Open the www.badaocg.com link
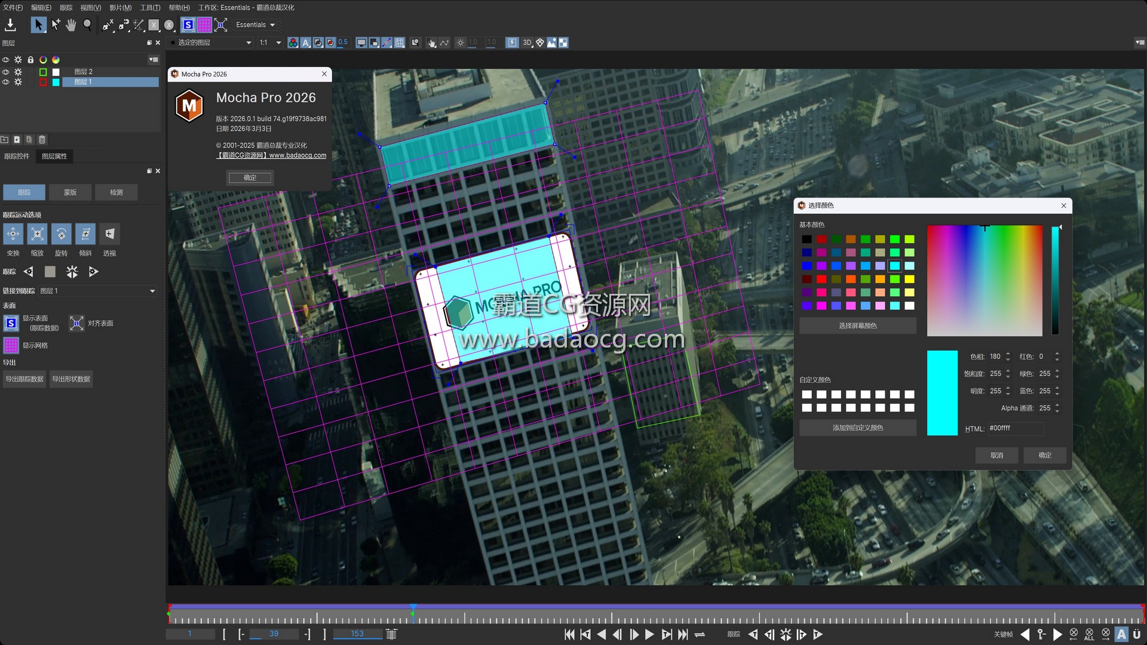 pos(298,155)
